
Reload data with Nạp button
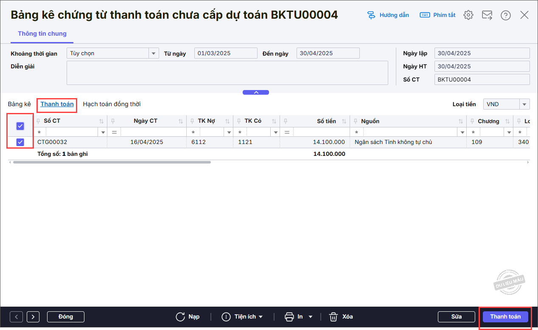[x=188, y=317]
